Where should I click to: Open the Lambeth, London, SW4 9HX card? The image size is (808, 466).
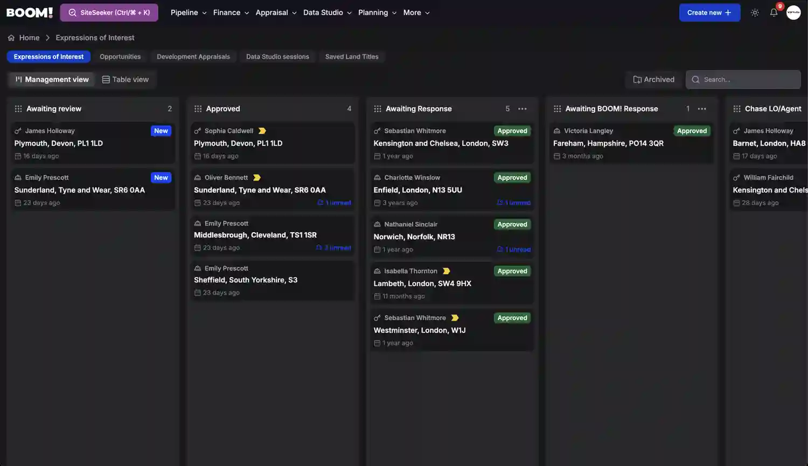[x=452, y=283]
